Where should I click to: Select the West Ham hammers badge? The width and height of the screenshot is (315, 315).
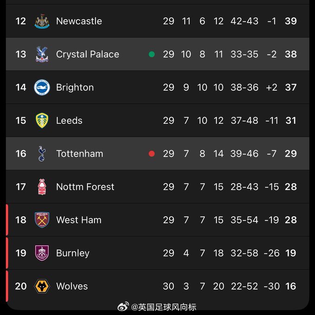(x=42, y=220)
